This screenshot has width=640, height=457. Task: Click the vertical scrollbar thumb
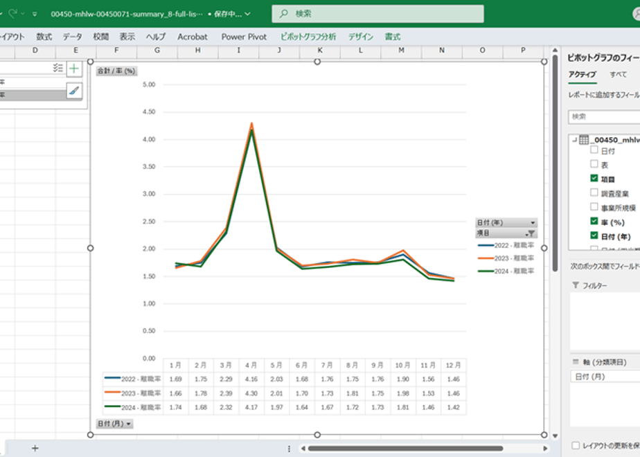555,163
